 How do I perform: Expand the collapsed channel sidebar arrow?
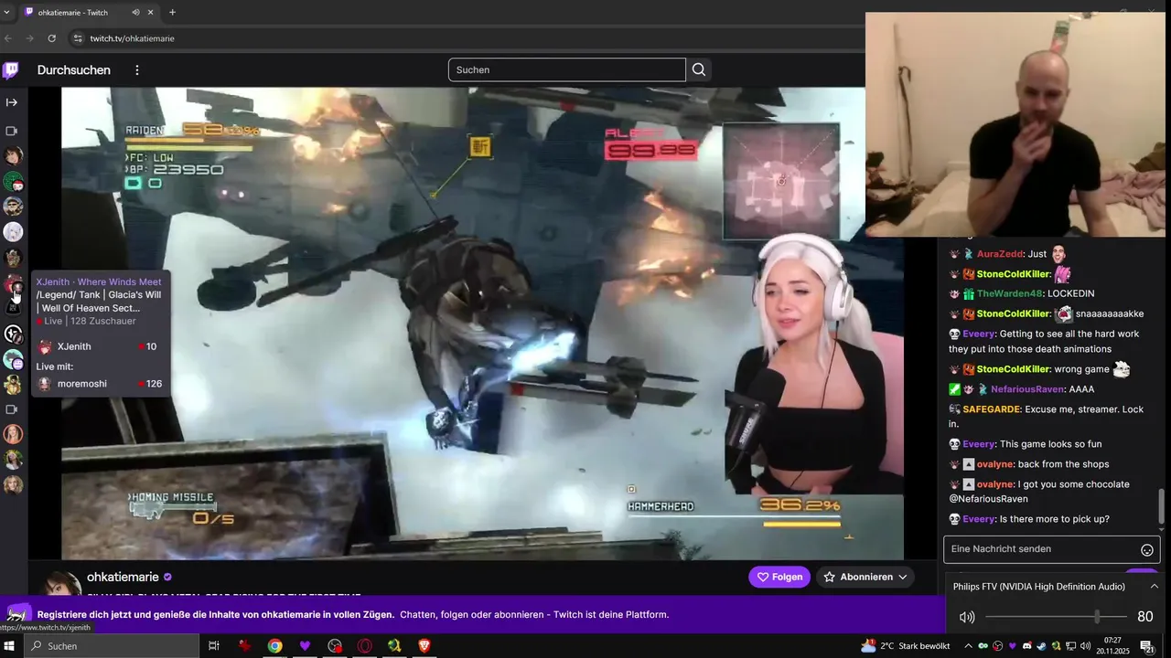click(x=12, y=102)
